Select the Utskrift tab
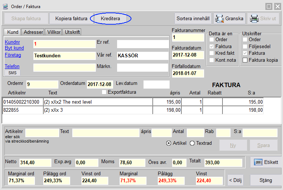 (72, 32)
